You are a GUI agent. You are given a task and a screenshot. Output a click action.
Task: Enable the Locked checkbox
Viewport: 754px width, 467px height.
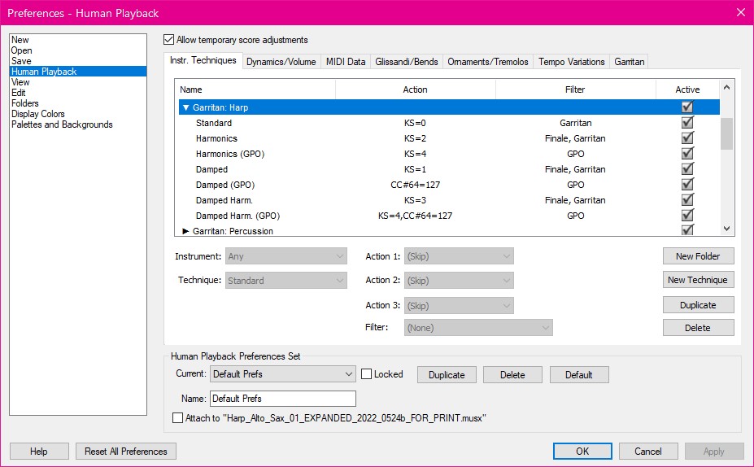click(367, 374)
